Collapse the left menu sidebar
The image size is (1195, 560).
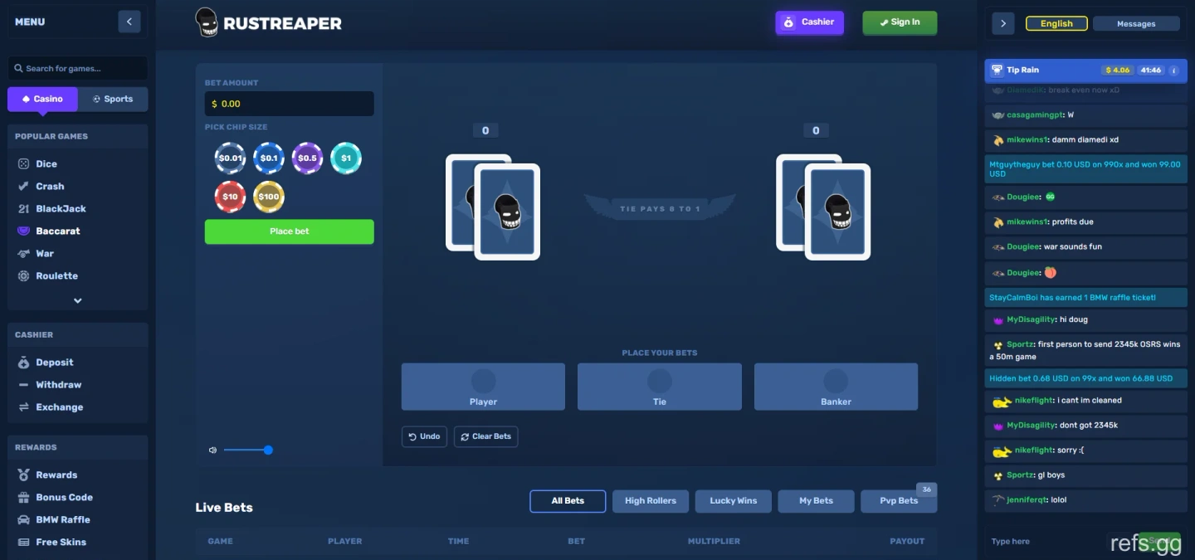click(129, 22)
